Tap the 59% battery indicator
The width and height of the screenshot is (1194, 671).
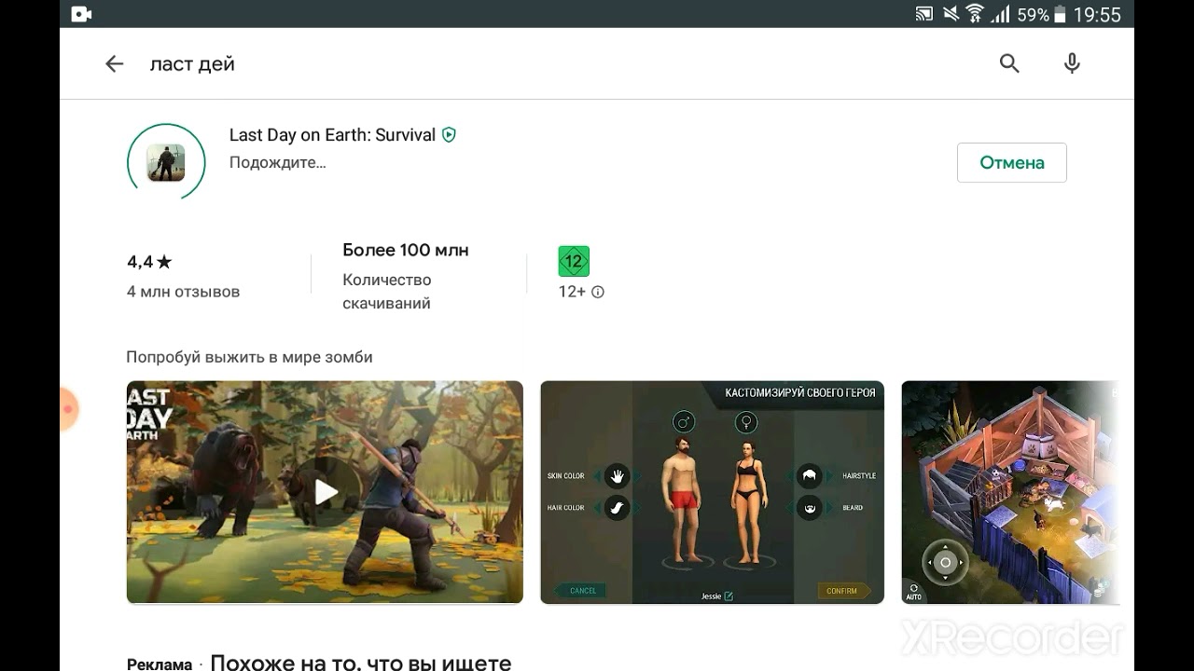point(1041,15)
